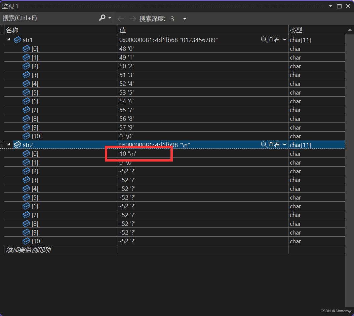Expand visualizer dropdown arrow for str1
The image size is (354, 316).
pos(284,40)
